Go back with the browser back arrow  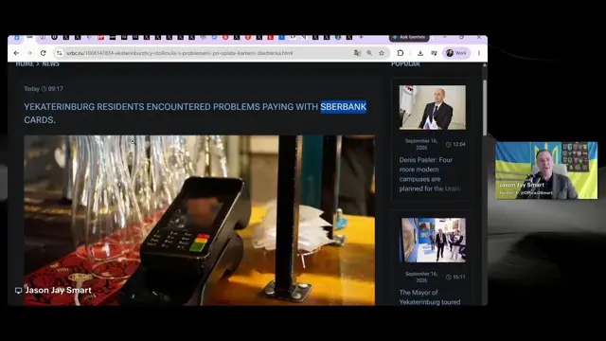tap(16, 53)
